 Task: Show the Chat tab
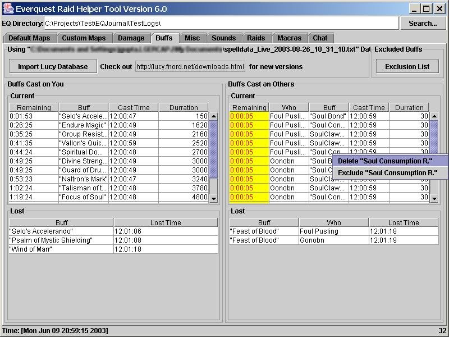(320, 38)
